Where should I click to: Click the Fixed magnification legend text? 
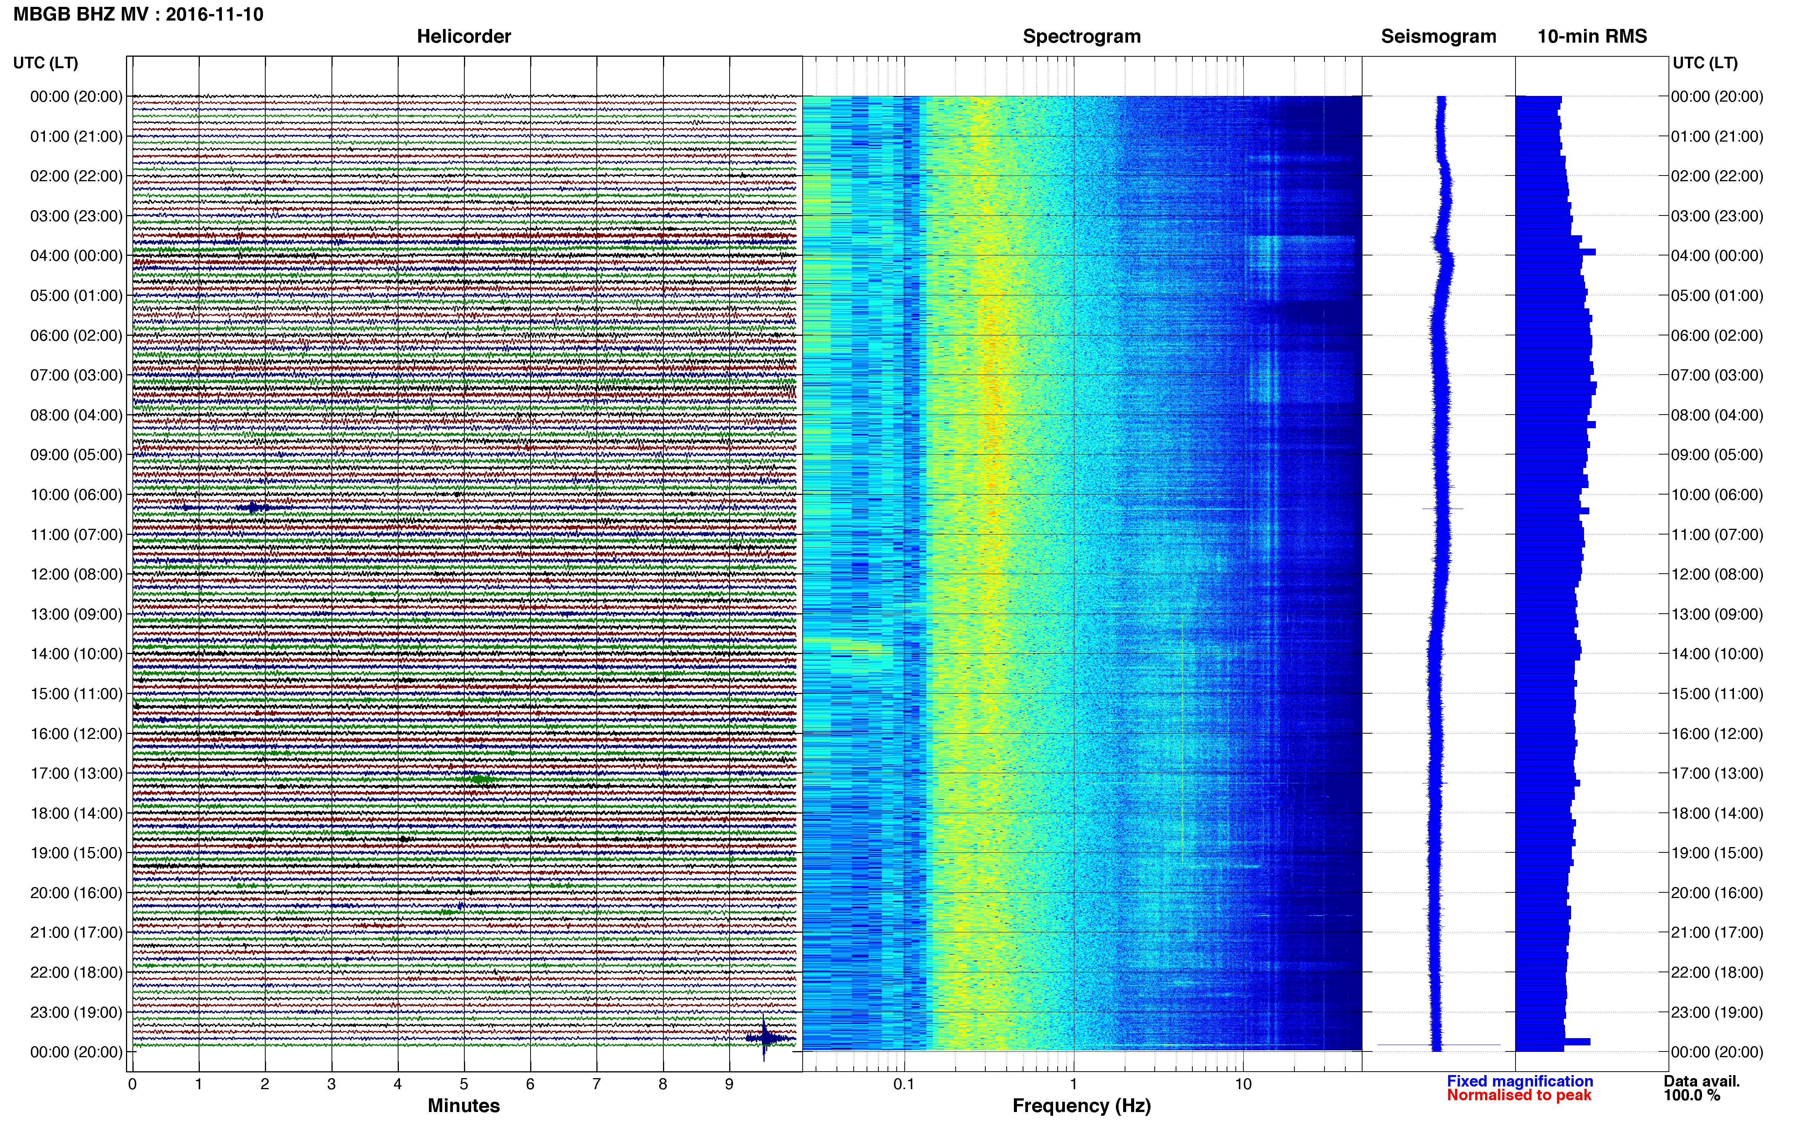pos(1520,1081)
